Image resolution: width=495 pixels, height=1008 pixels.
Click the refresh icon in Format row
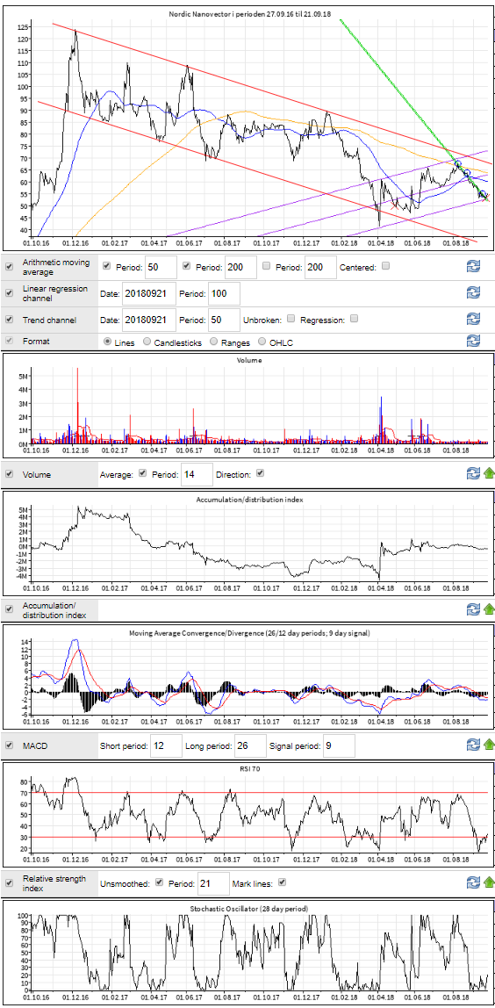474,342
